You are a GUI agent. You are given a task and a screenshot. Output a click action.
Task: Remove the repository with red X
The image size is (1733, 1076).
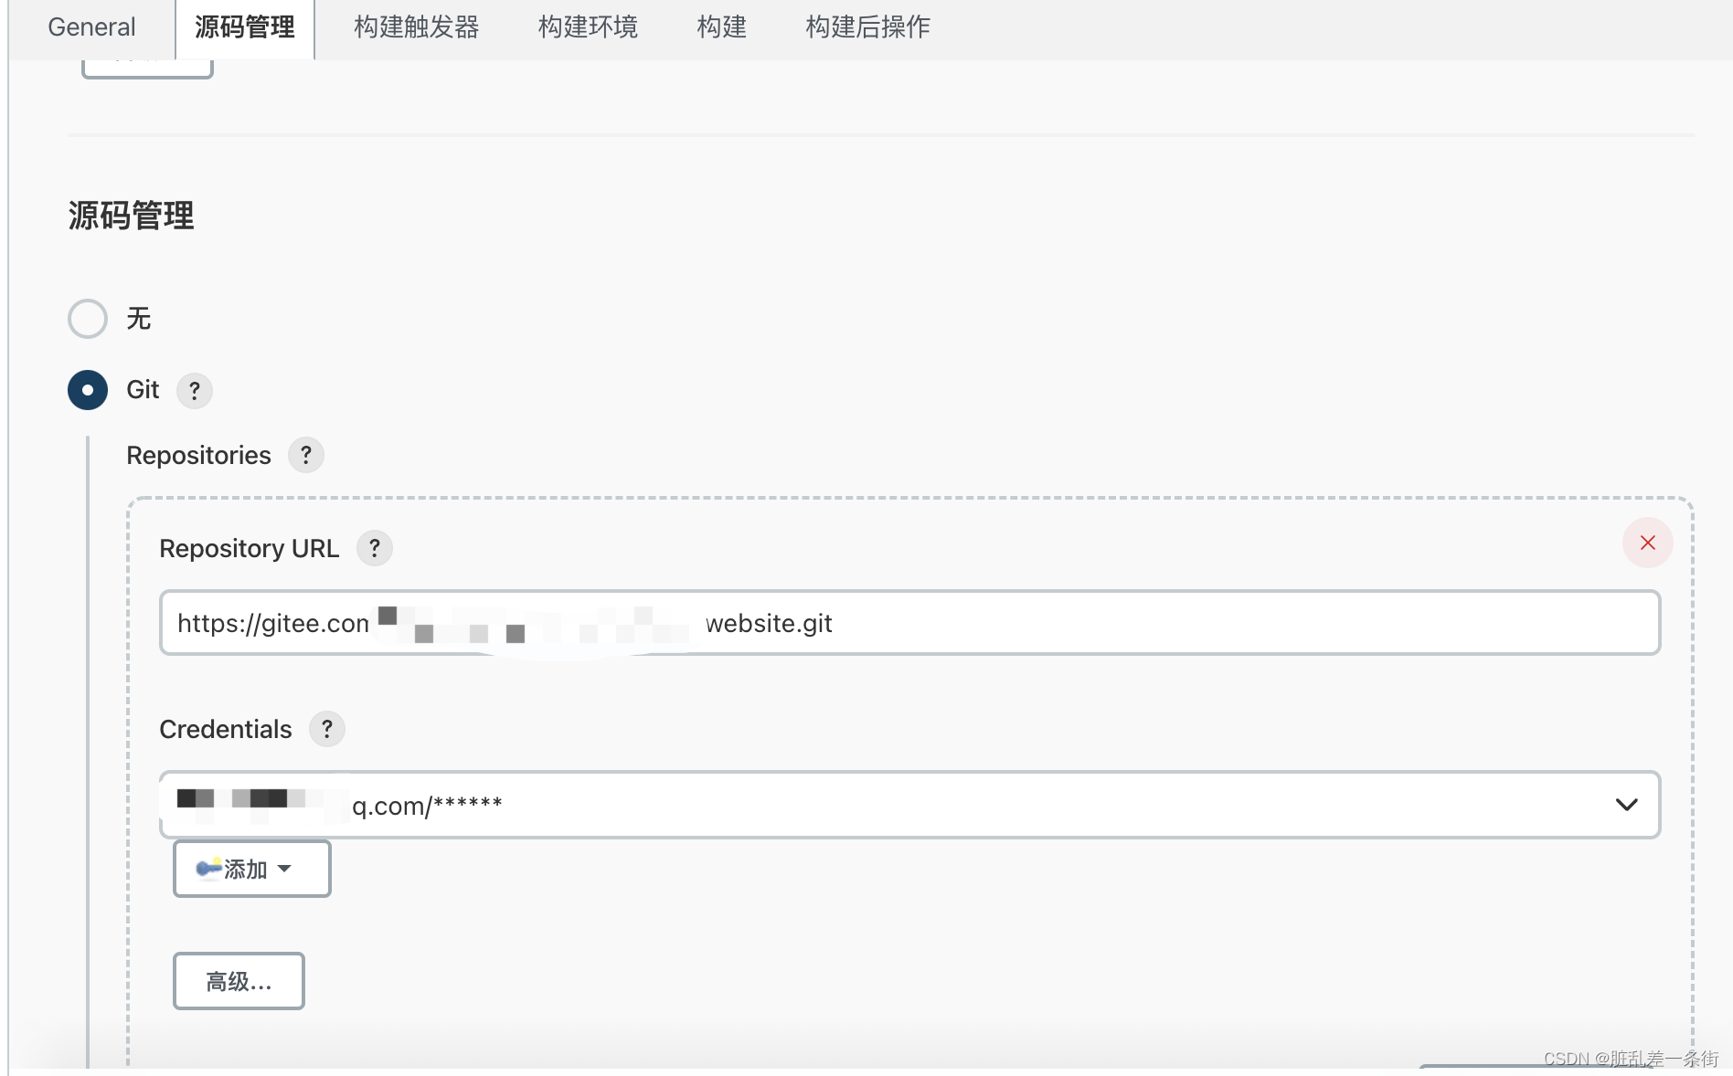point(1647,543)
